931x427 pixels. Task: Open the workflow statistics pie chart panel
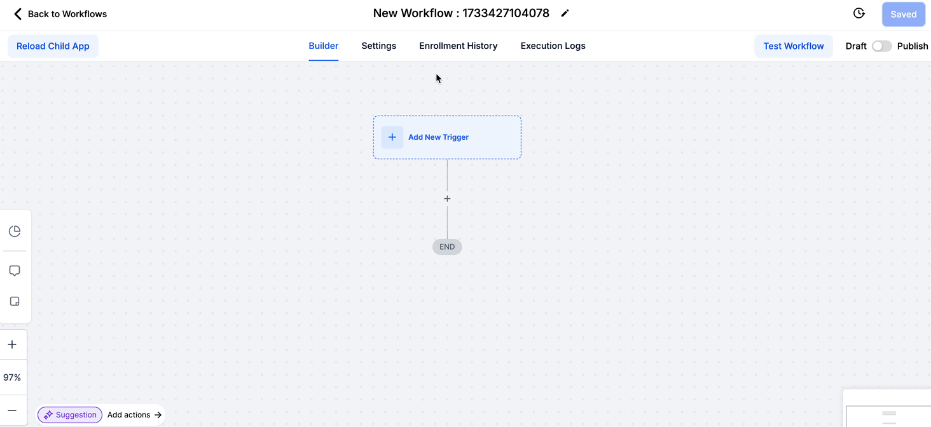[15, 231]
